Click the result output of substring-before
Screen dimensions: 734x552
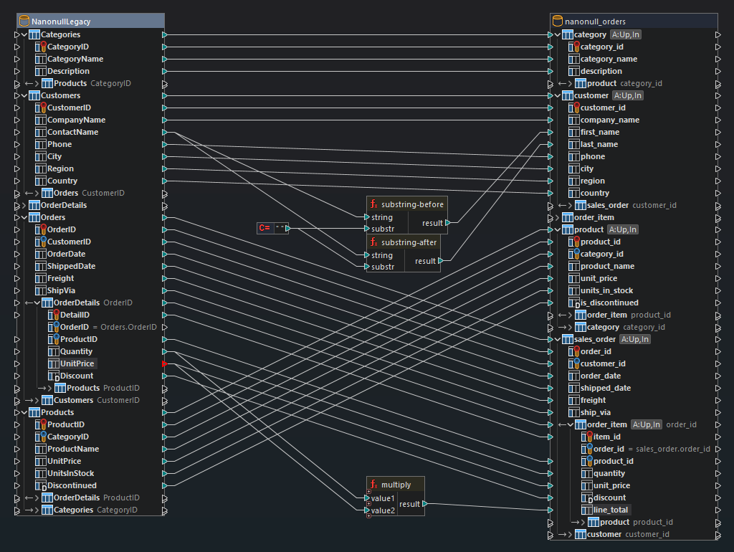447,223
